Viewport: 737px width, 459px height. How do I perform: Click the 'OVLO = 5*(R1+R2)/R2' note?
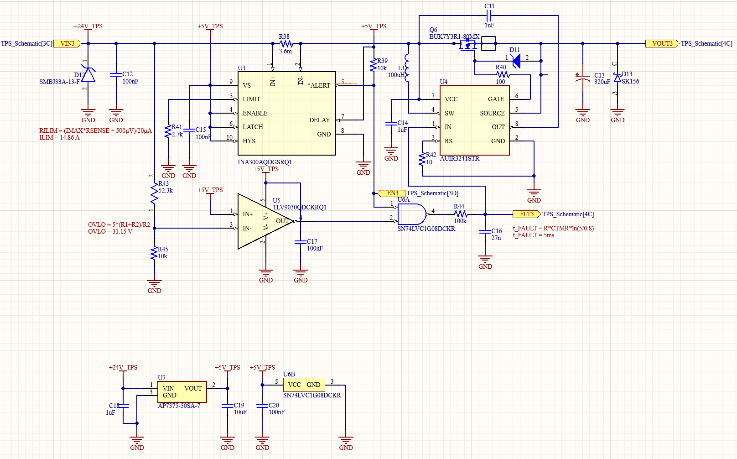pyautogui.click(x=119, y=224)
